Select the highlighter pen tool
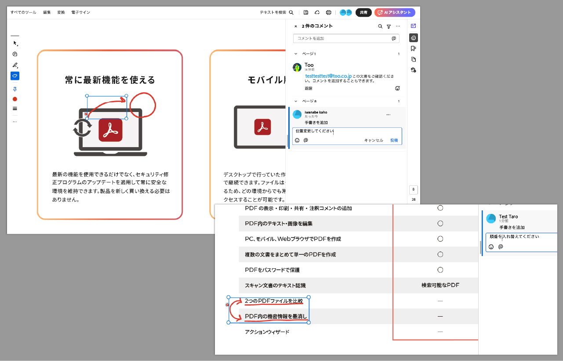This screenshot has height=361, width=563. point(15,65)
